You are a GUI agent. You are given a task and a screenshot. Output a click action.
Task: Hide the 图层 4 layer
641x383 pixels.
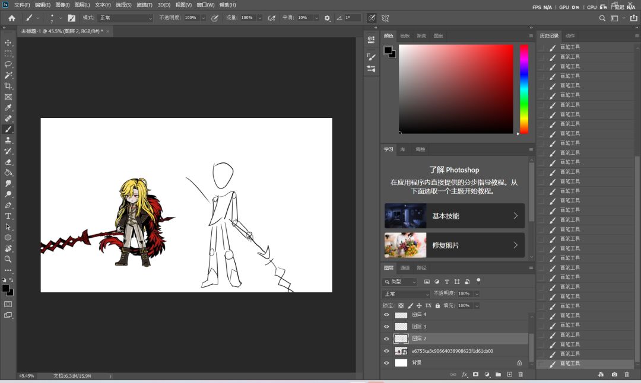pos(386,315)
